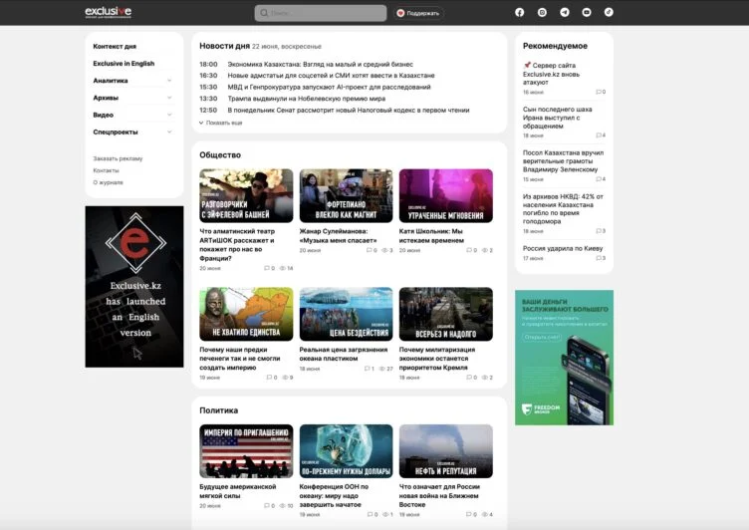Open Общество section heading
The width and height of the screenshot is (749, 530).
coord(220,154)
